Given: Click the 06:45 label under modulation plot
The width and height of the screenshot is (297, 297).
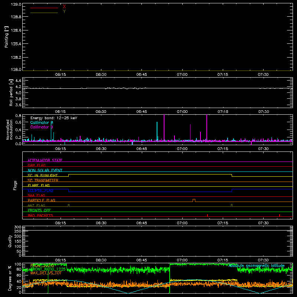Looking at the screenshot, I should [x=142, y=149].
